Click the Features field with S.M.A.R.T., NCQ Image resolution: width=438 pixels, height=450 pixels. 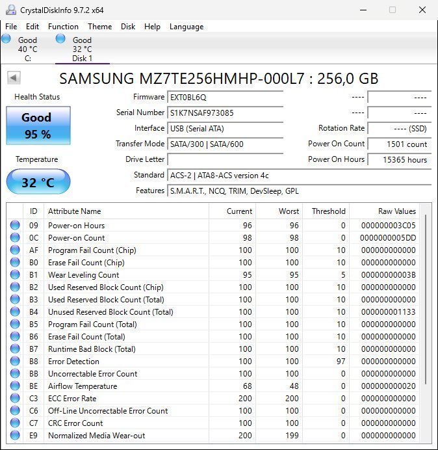click(x=299, y=191)
